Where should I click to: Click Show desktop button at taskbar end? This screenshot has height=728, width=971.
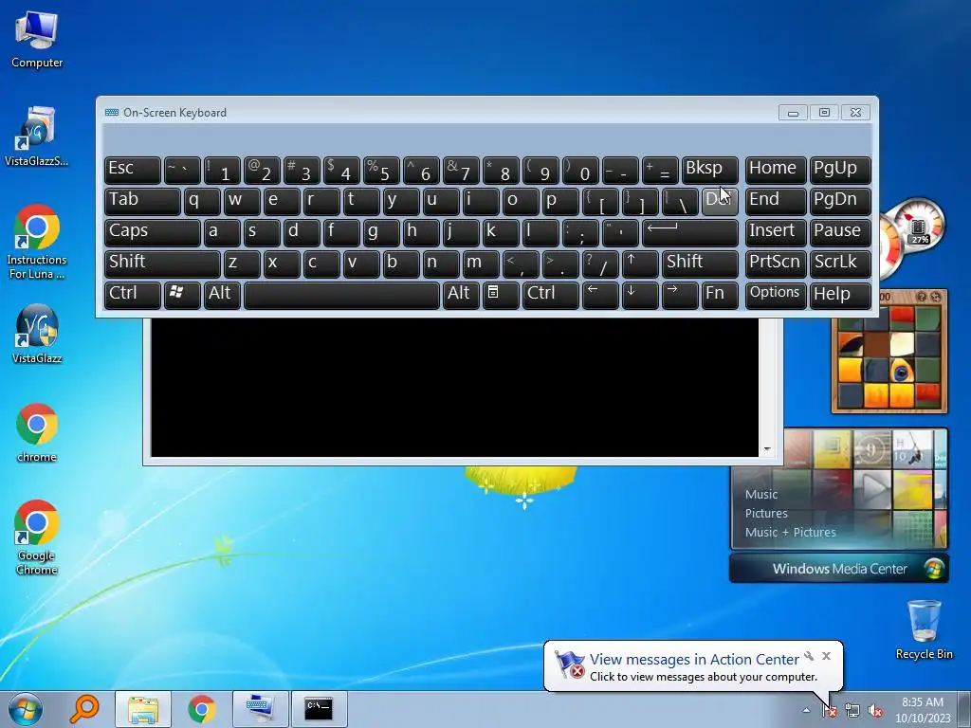(x=964, y=710)
